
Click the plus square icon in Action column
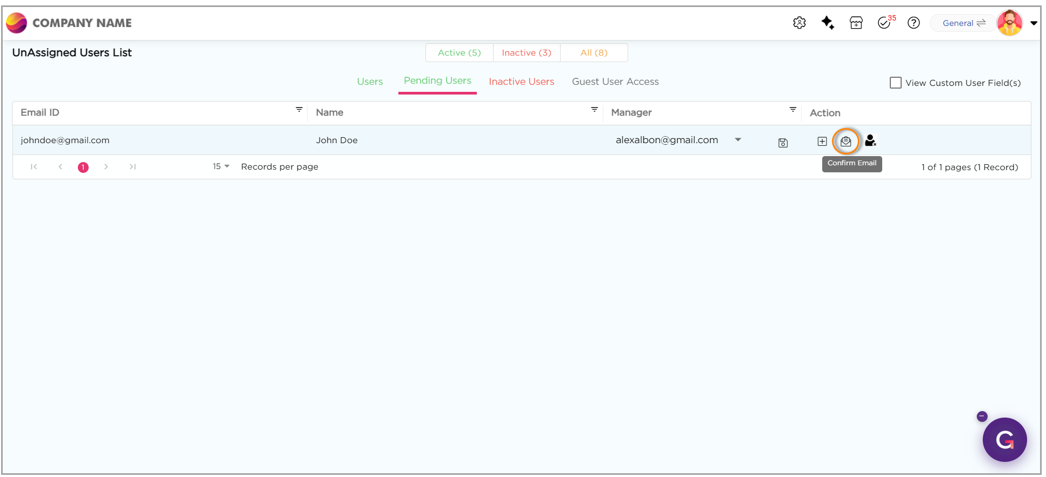pyautogui.click(x=822, y=142)
